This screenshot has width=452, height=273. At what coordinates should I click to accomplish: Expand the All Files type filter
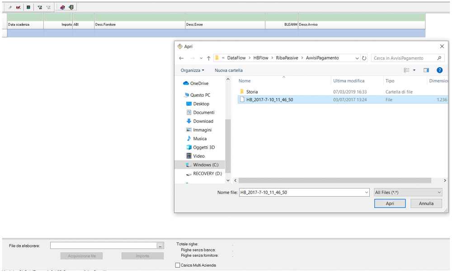click(x=408, y=193)
